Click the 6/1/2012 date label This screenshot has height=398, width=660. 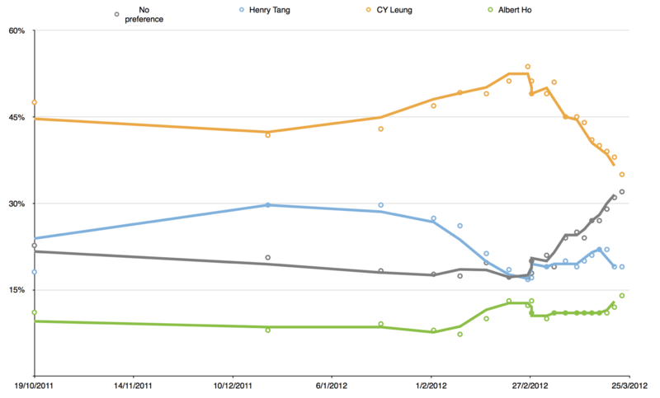click(330, 385)
